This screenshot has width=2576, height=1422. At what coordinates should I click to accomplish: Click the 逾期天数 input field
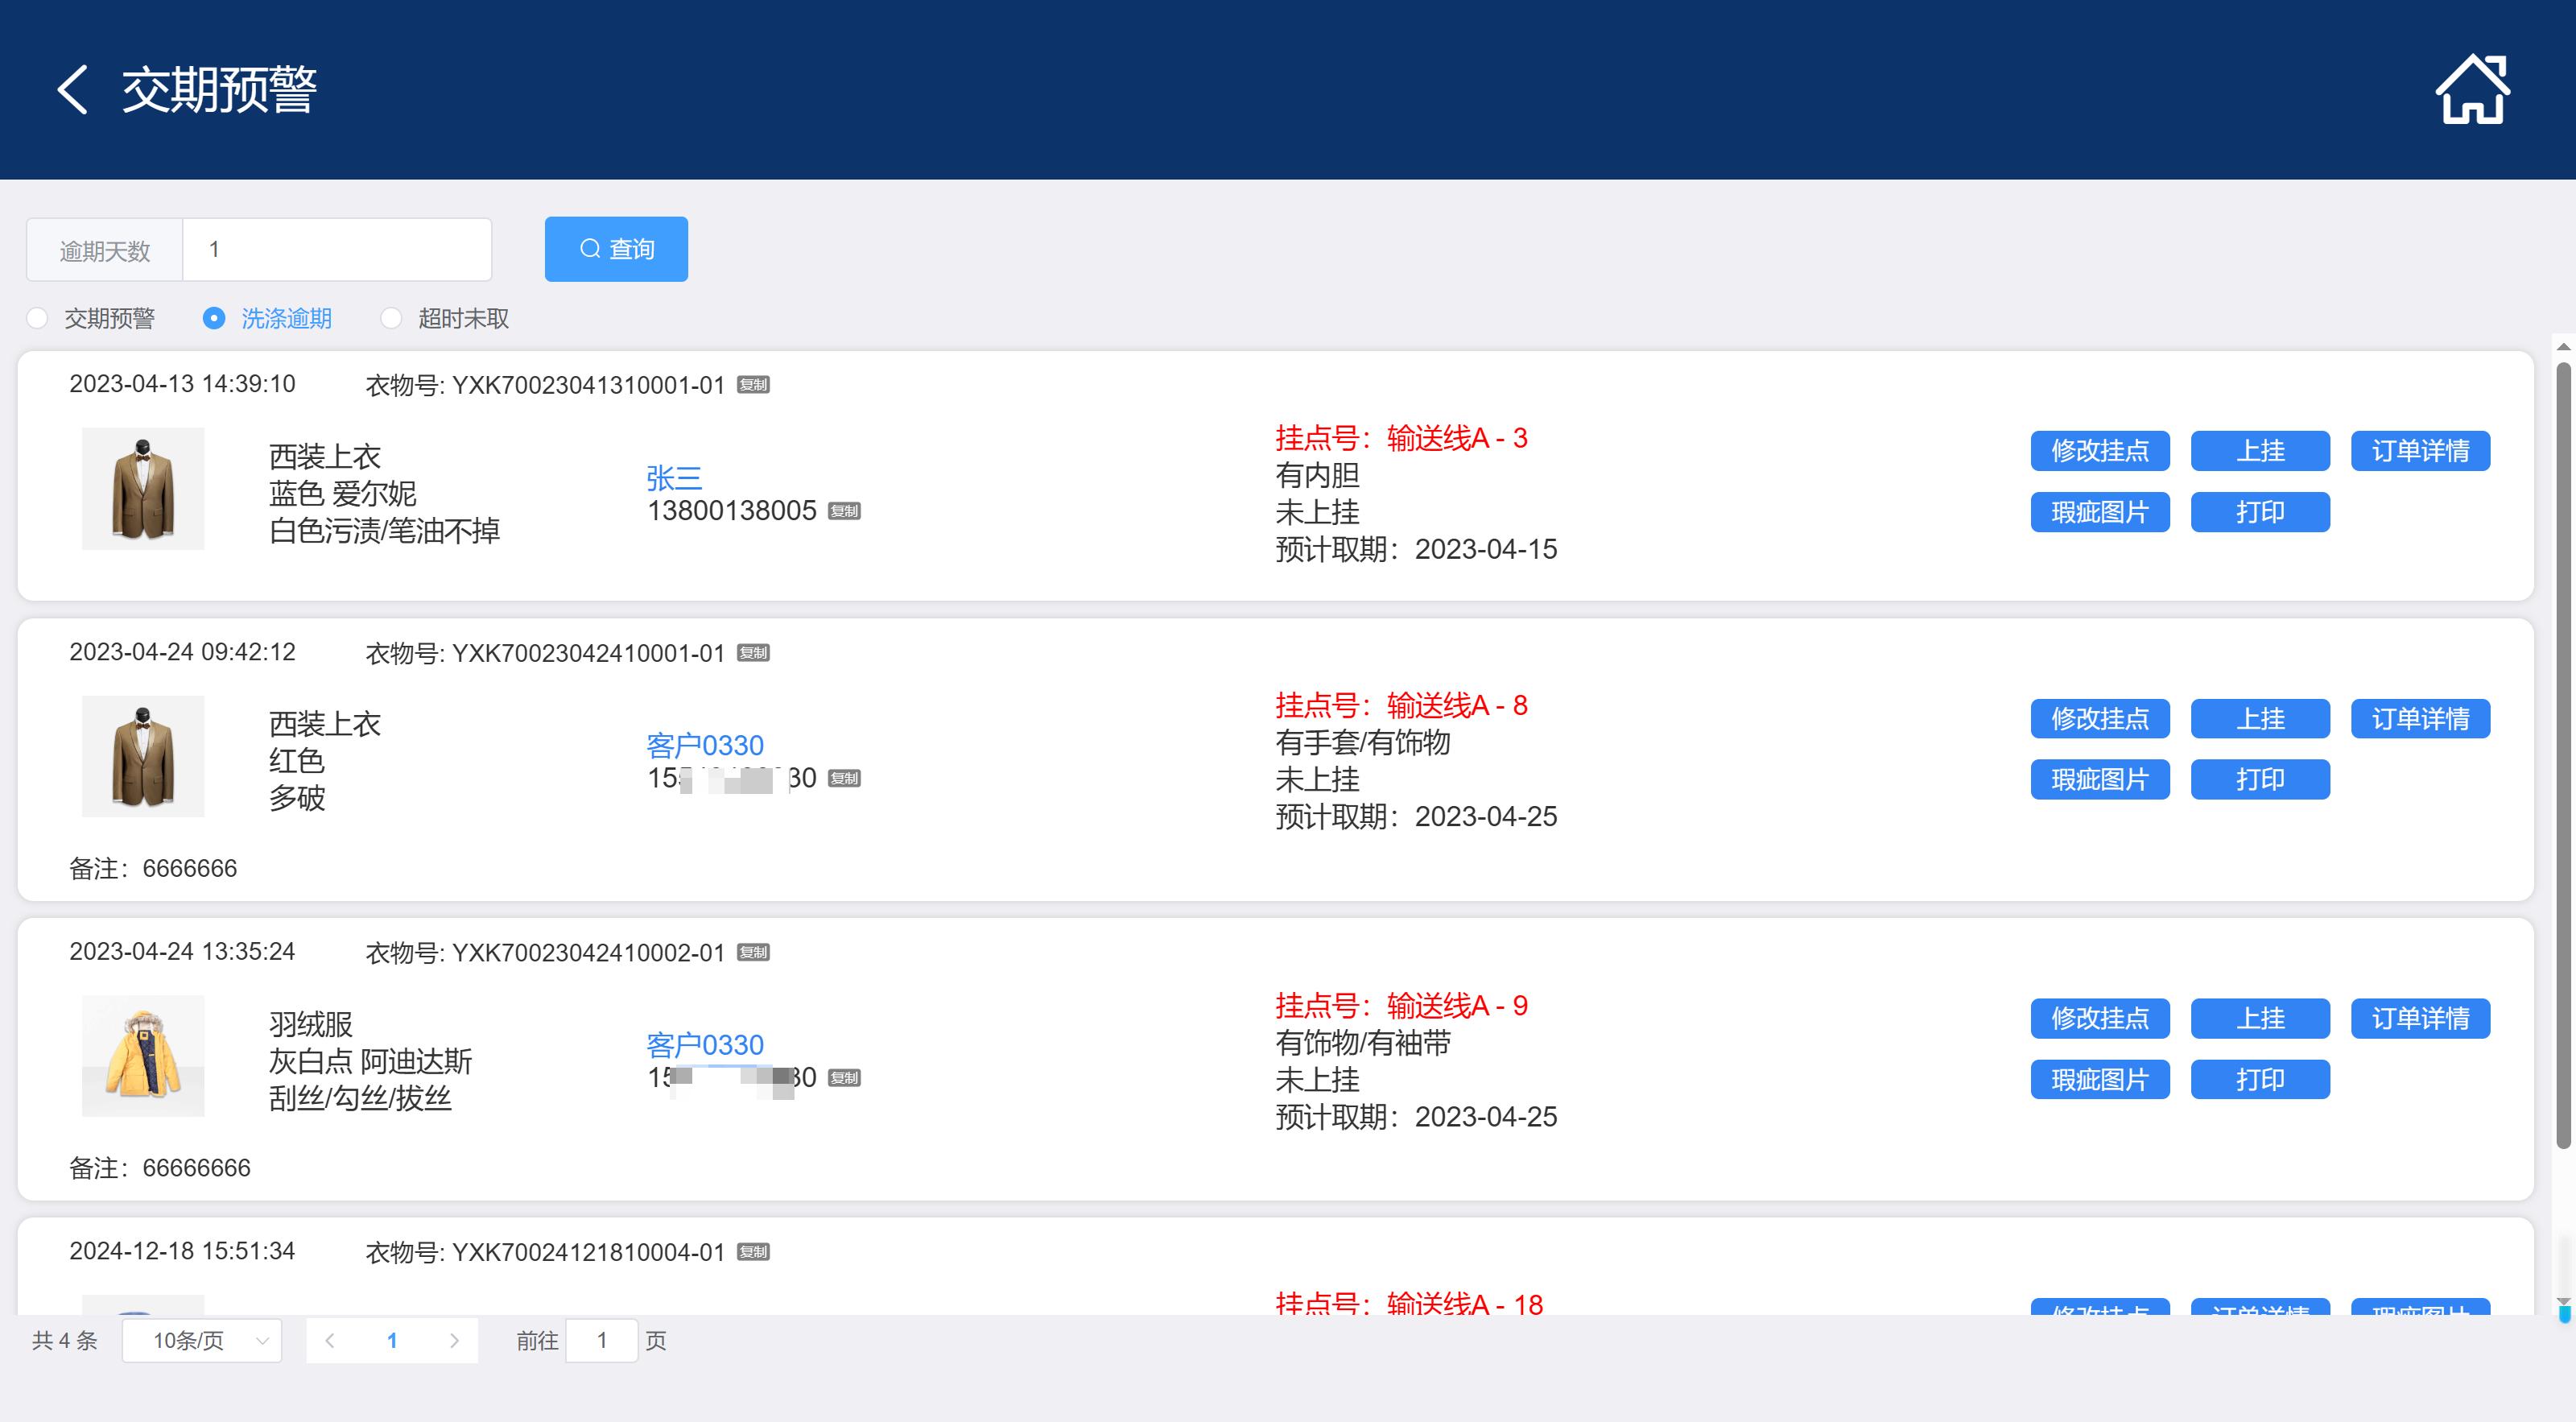(337, 249)
